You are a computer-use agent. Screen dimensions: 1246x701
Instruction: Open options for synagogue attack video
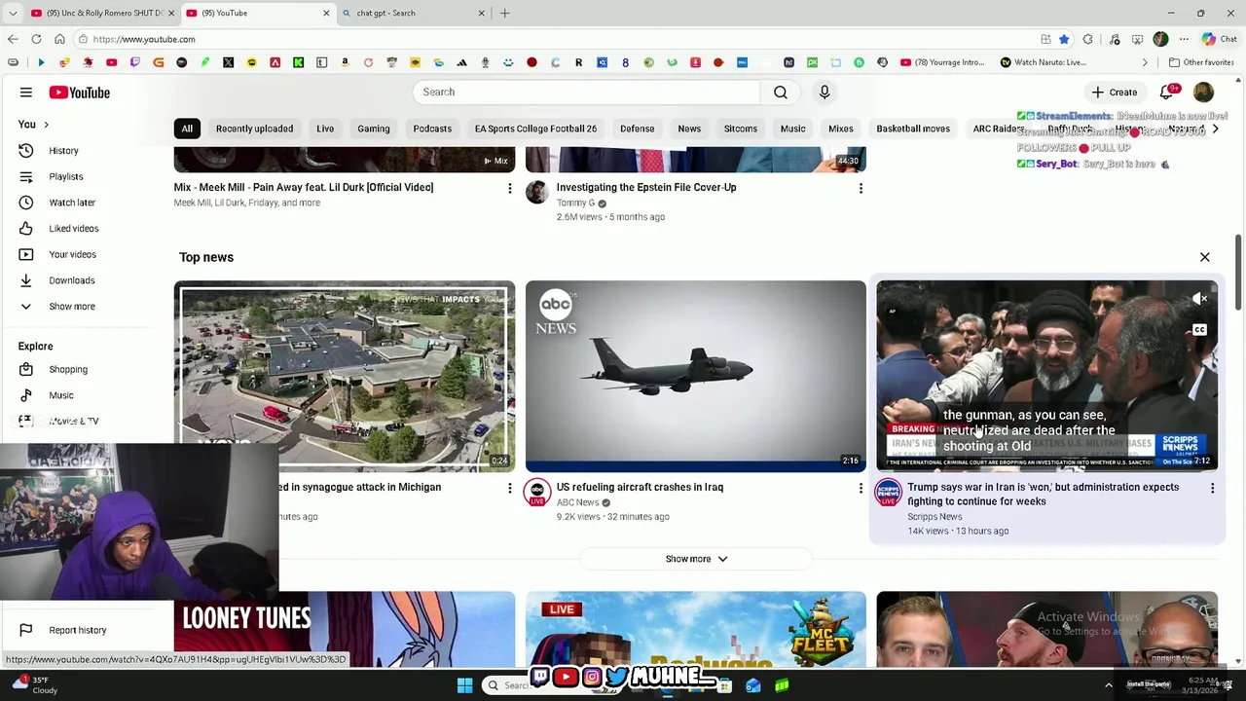(x=509, y=488)
